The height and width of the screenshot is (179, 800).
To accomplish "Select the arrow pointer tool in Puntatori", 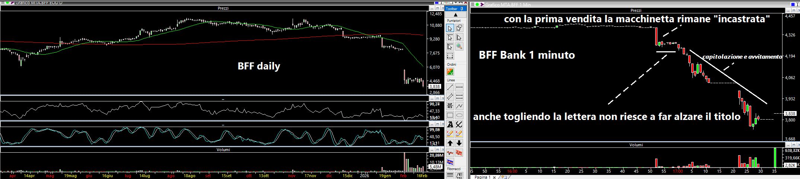I will (x=450, y=28).
